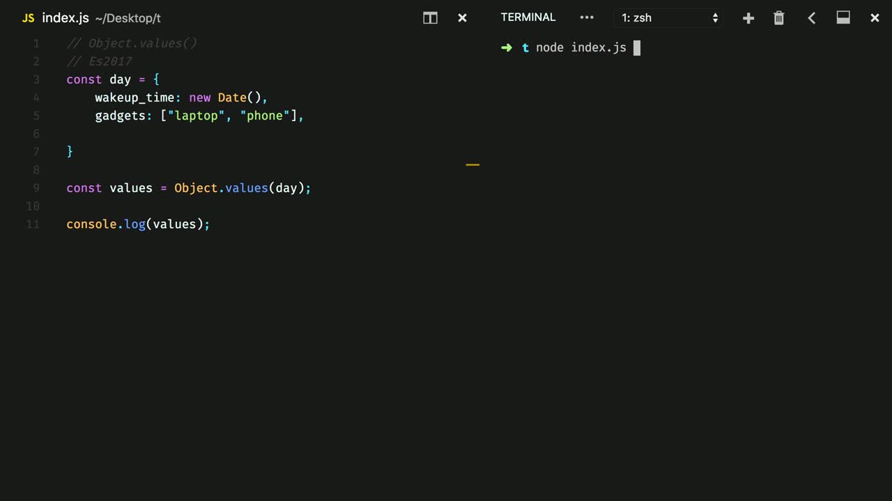Close the terminal panel
The width and height of the screenshot is (892, 501).
pyautogui.click(x=875, y=18)
